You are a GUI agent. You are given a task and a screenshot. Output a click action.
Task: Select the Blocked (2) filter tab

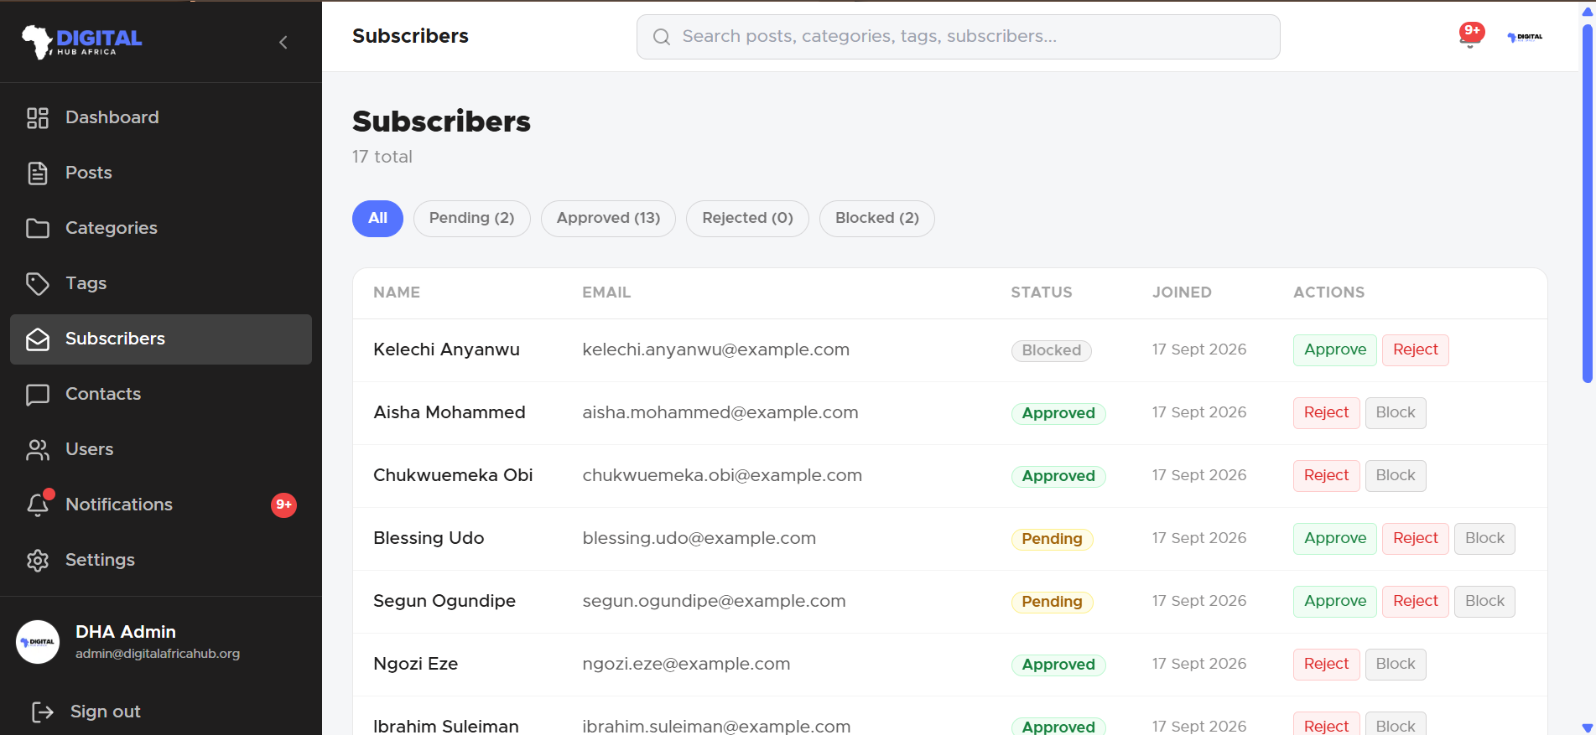[876, 218]
